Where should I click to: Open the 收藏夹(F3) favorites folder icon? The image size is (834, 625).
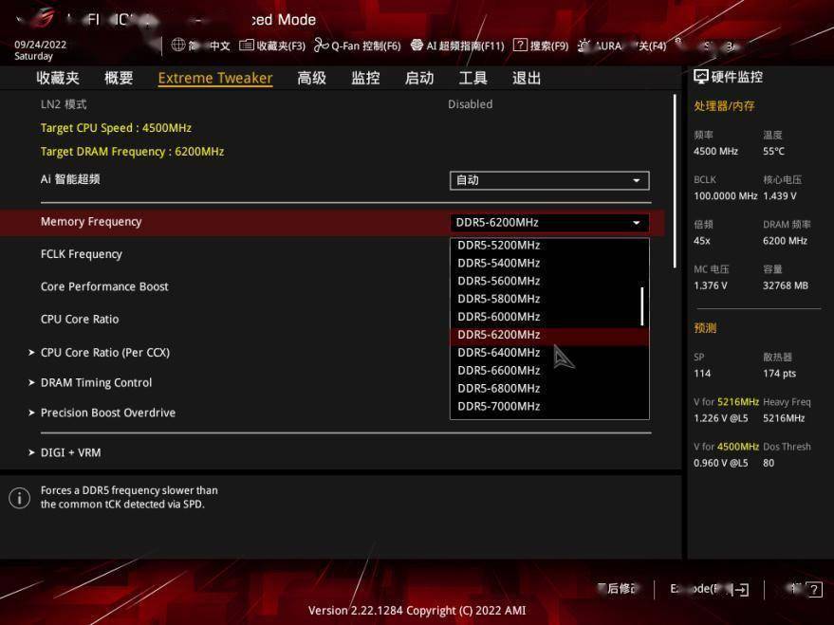pyautogui.click(x=247, y=45)
